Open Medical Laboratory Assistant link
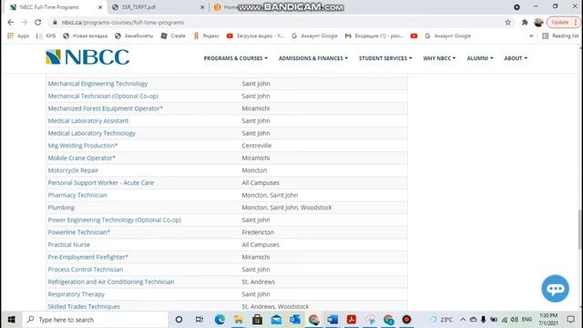The width and height of the screenshot is (583, 328). click(x=88, y=121)
